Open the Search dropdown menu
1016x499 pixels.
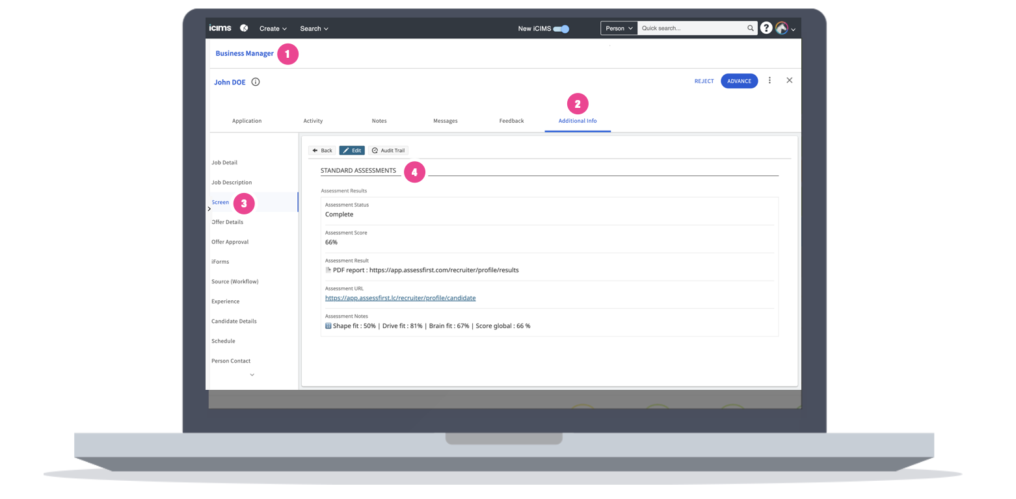[314, 29]
